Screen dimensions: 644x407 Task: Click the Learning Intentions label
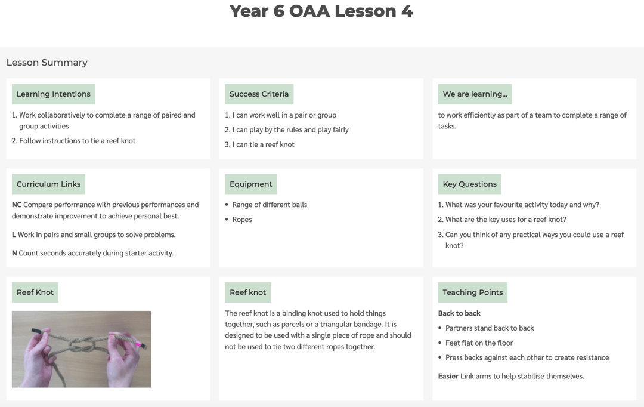tap(54, 94)
